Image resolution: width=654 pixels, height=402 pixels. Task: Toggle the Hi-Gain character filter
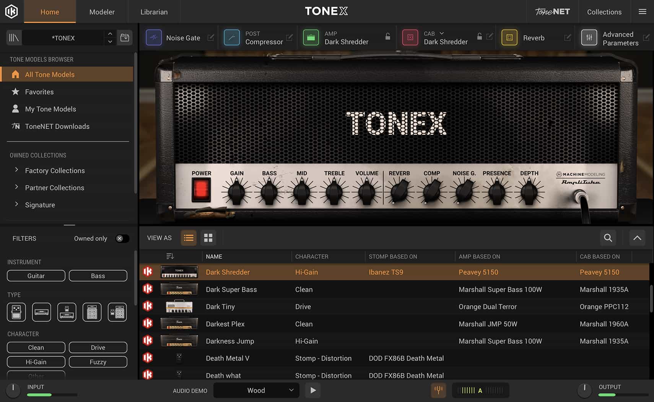[36, 362]
